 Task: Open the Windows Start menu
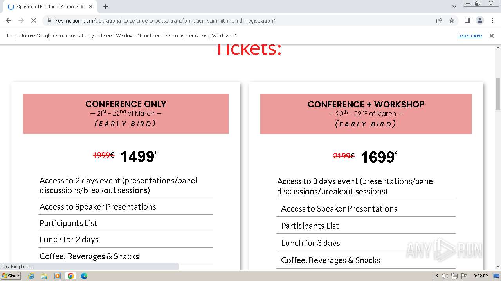click(11, 276)
